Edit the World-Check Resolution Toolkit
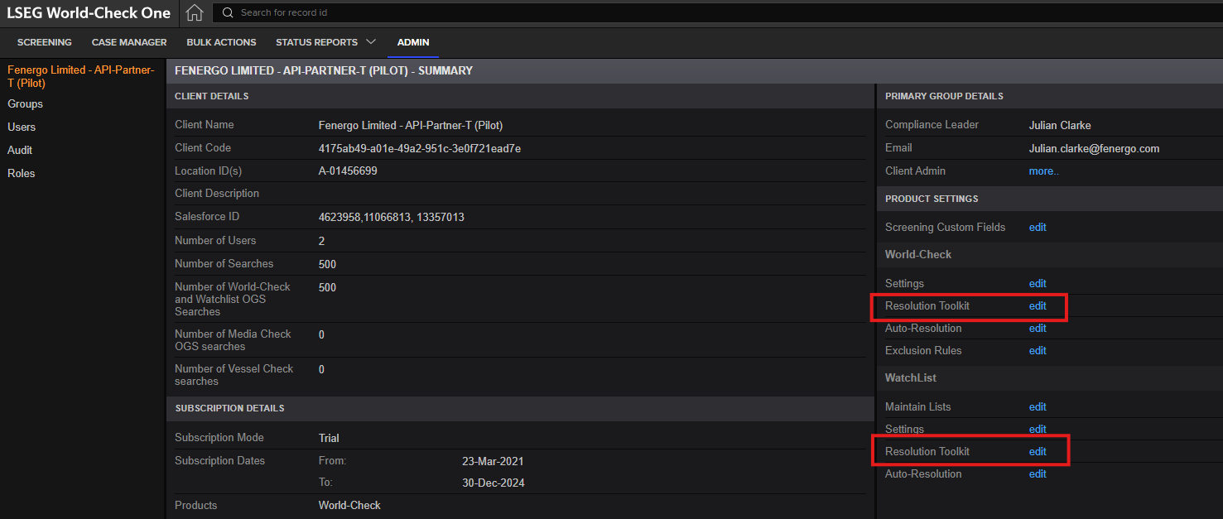Viewport: 1223px width, 519px height. pos(1038,305)
